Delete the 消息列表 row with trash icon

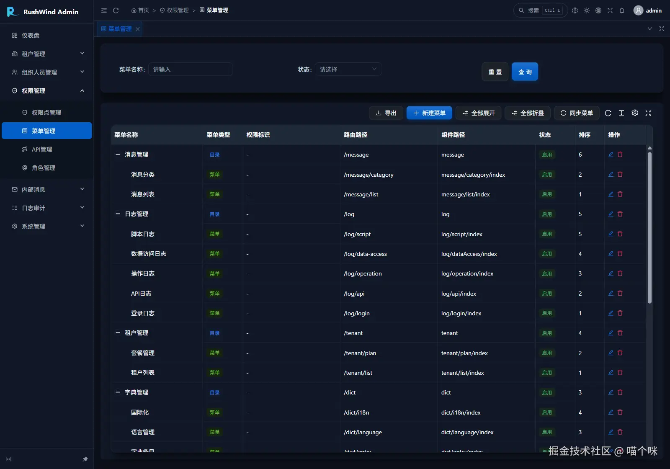click(620, 194)
